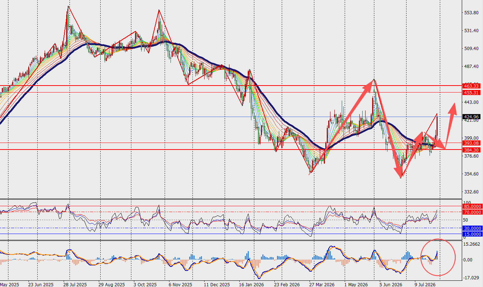Click the -17.029 MACD scale value

[x=472, y=277]
